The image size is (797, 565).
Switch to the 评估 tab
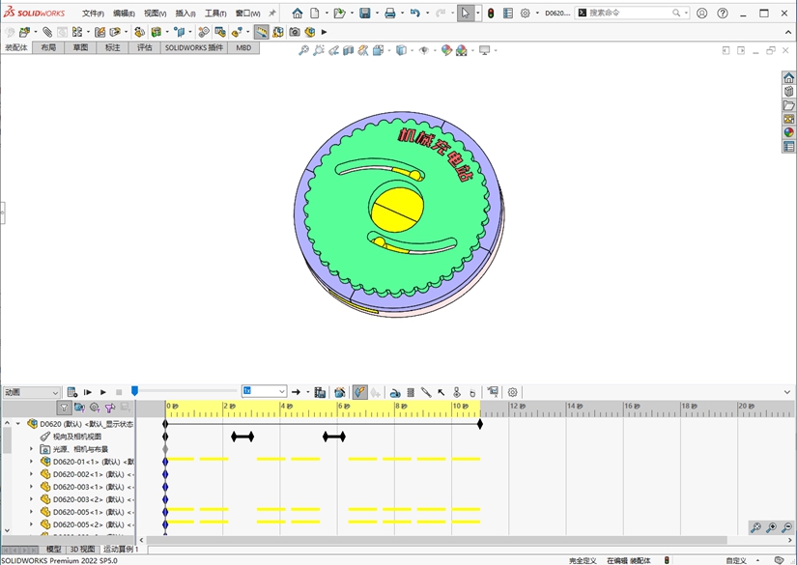144,47
